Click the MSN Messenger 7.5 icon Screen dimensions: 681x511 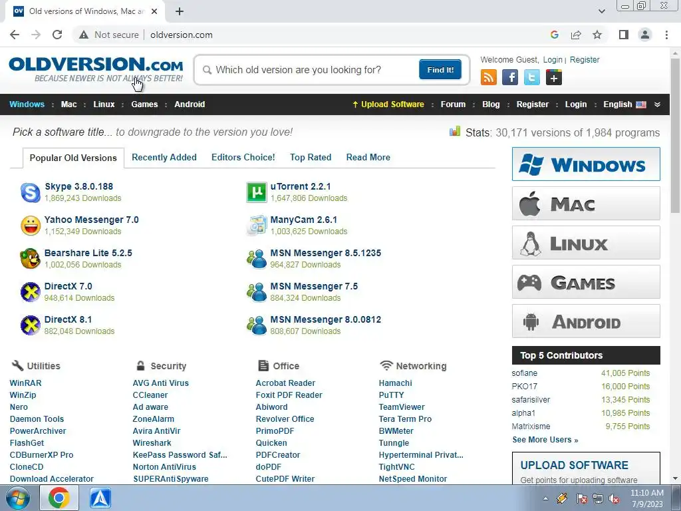click(x=257, y=292)
